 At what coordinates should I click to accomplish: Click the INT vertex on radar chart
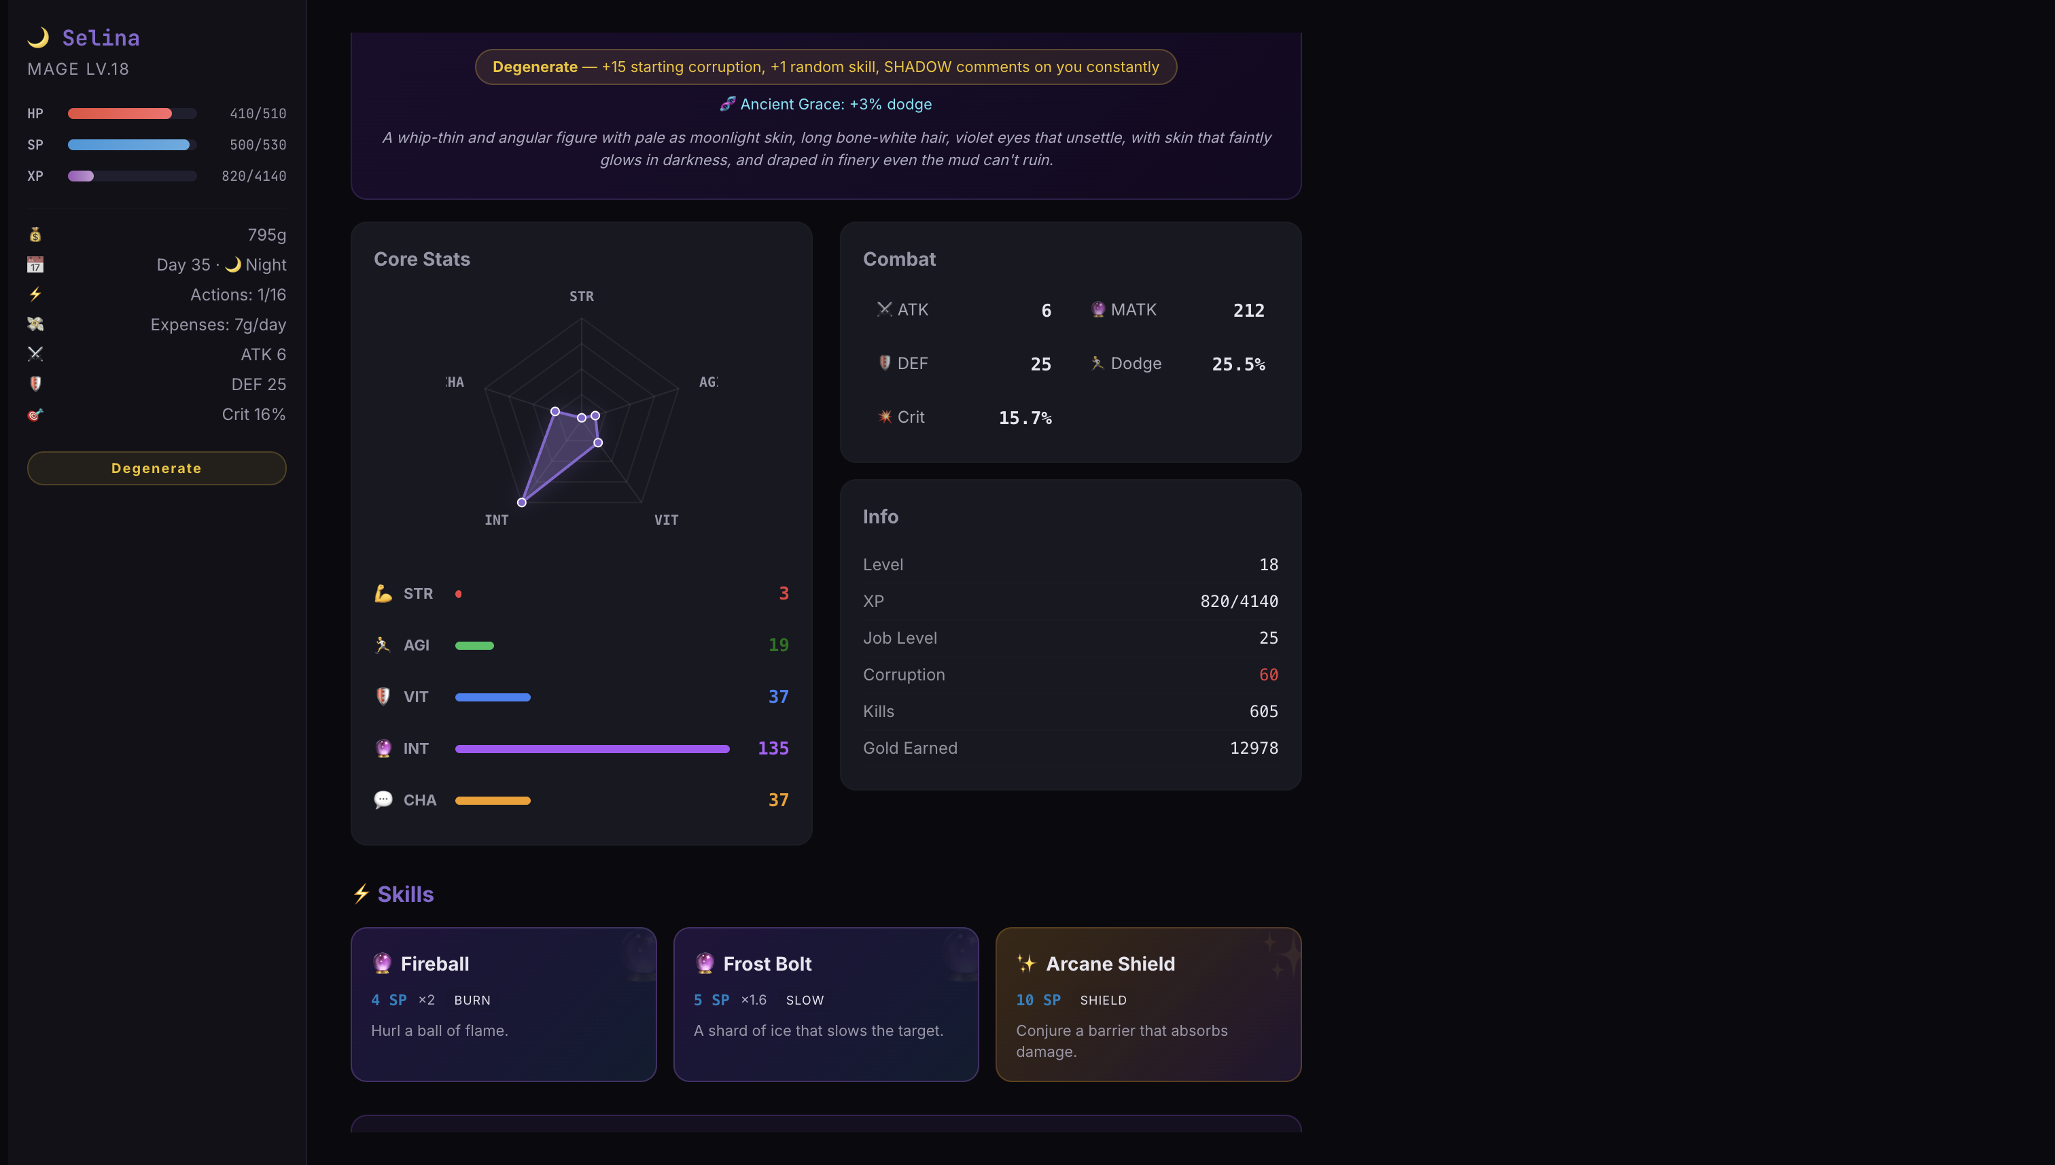pos(521,502)
